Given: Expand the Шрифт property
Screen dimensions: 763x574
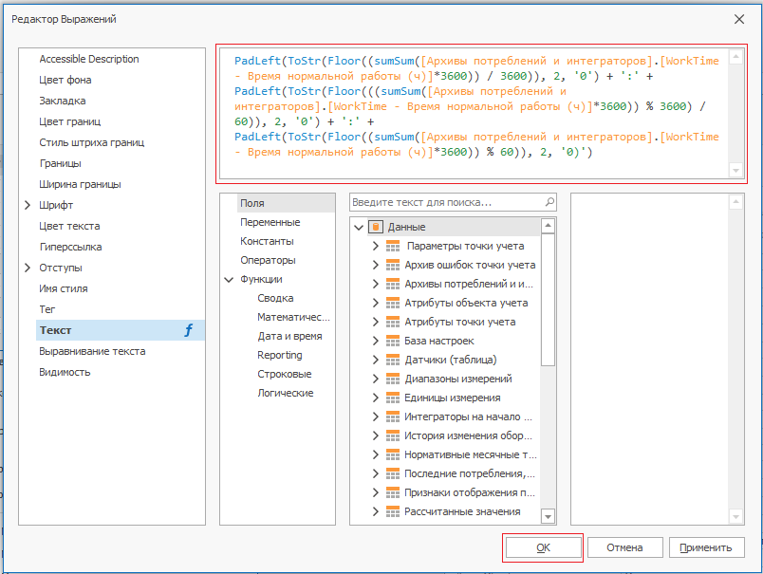Looking at the screenshot, I should [x=28, y=205].
